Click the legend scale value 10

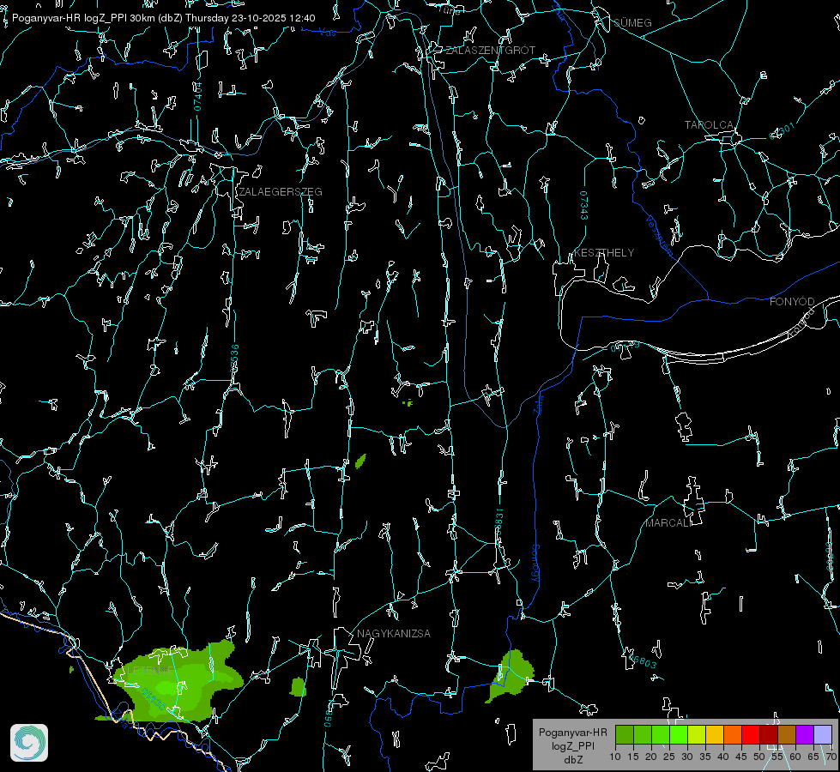[x=615, y=757]
